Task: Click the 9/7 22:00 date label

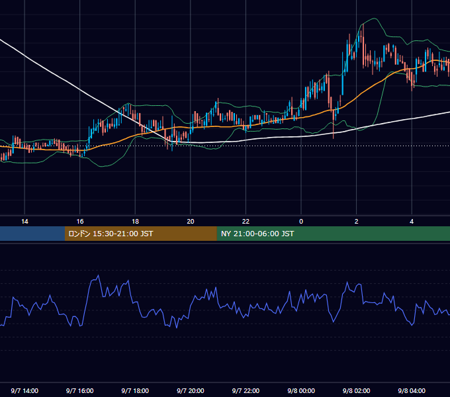Action: click(246, 390)
